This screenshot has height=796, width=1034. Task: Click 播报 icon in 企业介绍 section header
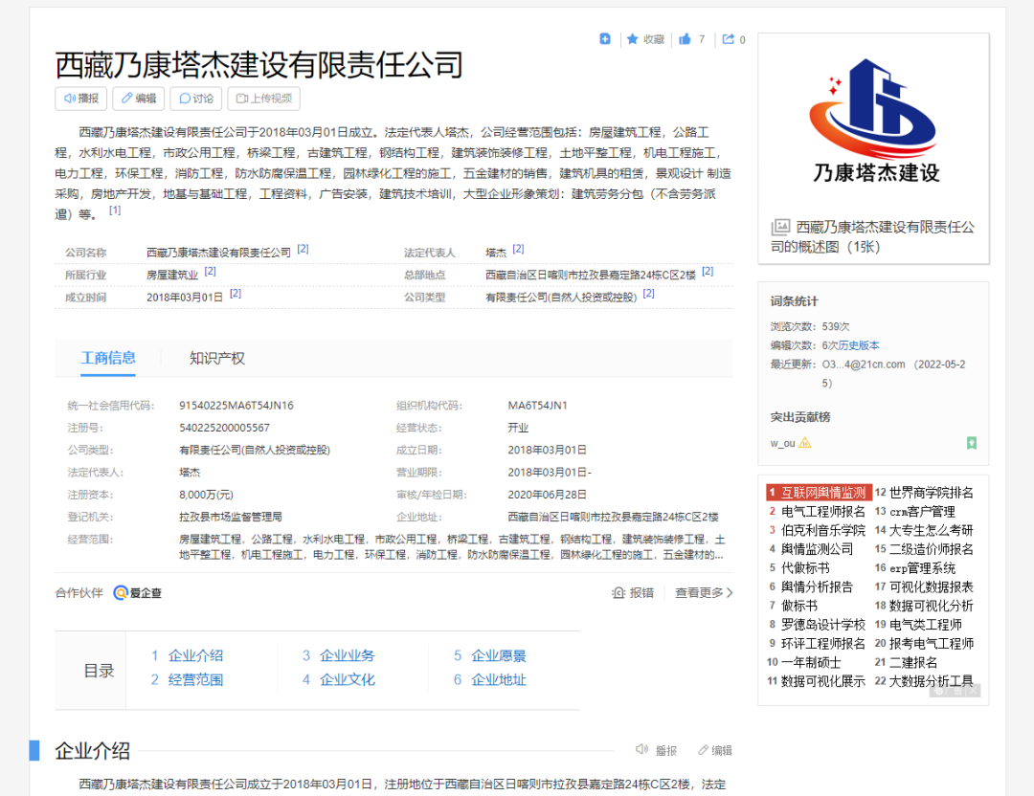click(641, 750)
